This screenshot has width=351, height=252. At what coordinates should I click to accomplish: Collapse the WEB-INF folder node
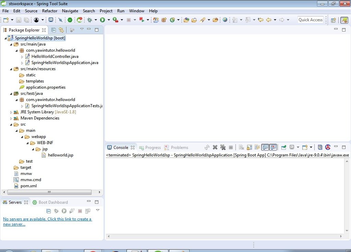pyautogui.click(x=27, y=143)
